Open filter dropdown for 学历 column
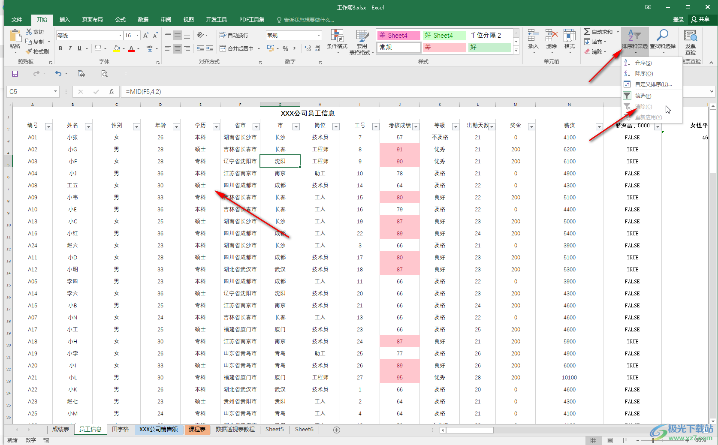The width and height of the screenshot is (718, 445). (216, 126)
